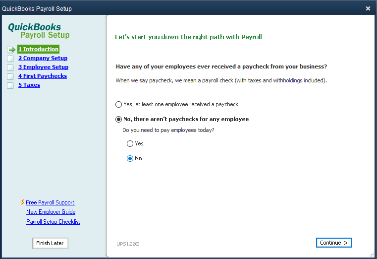Click the 'When we say paycheck' explanation text

[x=221, y=80]
